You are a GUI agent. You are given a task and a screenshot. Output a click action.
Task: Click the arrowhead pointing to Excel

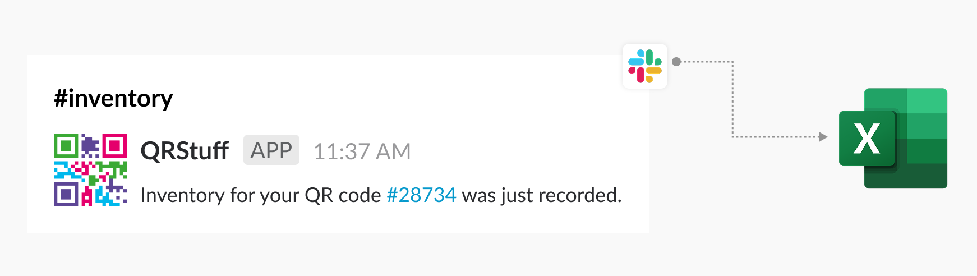coord(823,136)
